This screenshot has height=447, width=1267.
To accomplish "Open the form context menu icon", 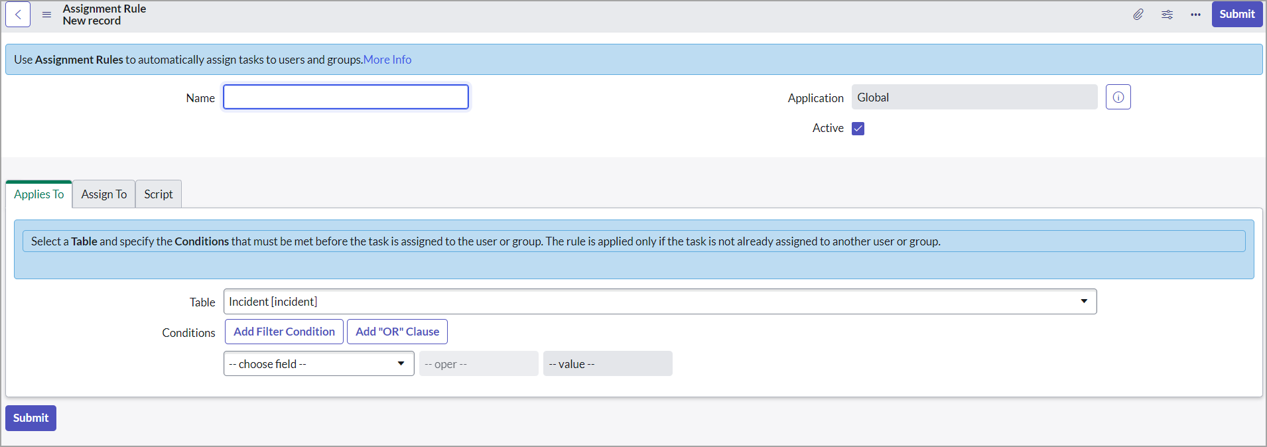I will pyautogui.click(x=46, y=15).
